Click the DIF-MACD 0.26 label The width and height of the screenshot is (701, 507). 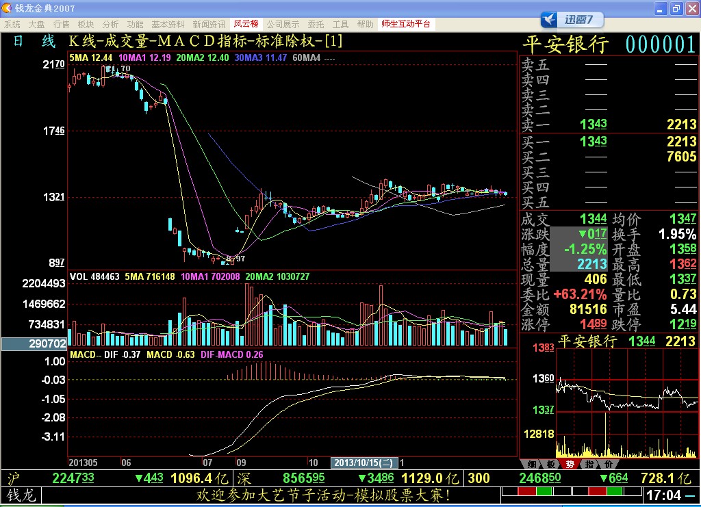(x=232, y=354)
